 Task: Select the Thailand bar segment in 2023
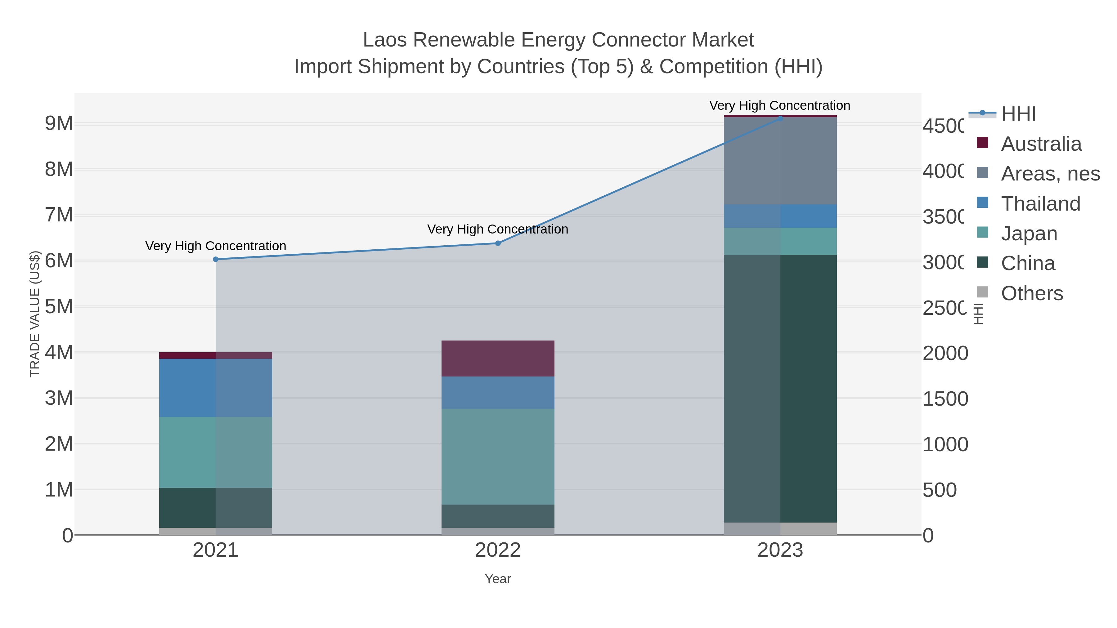tap(780, 216)
